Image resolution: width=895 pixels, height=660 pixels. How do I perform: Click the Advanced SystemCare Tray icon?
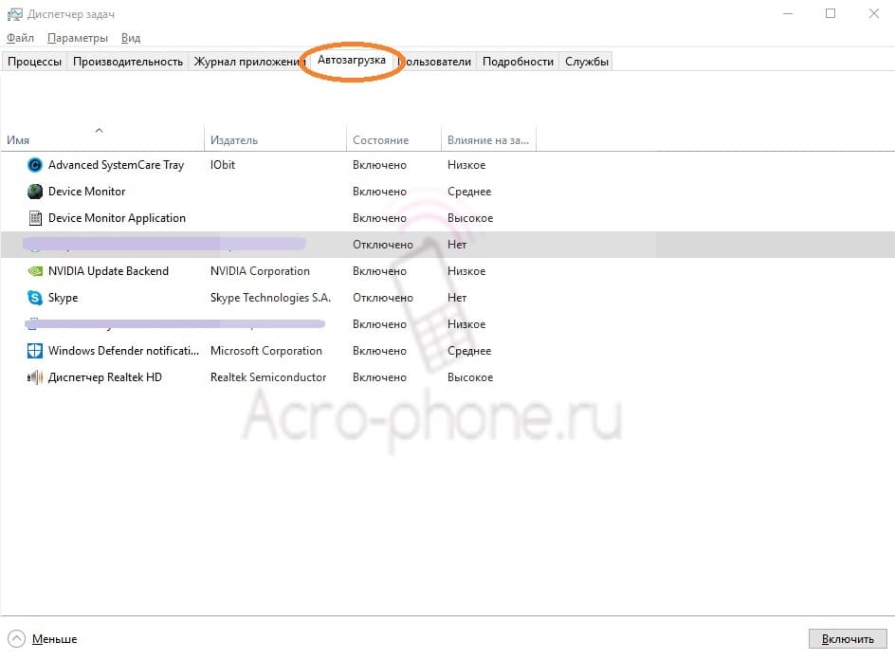[35, 165]
